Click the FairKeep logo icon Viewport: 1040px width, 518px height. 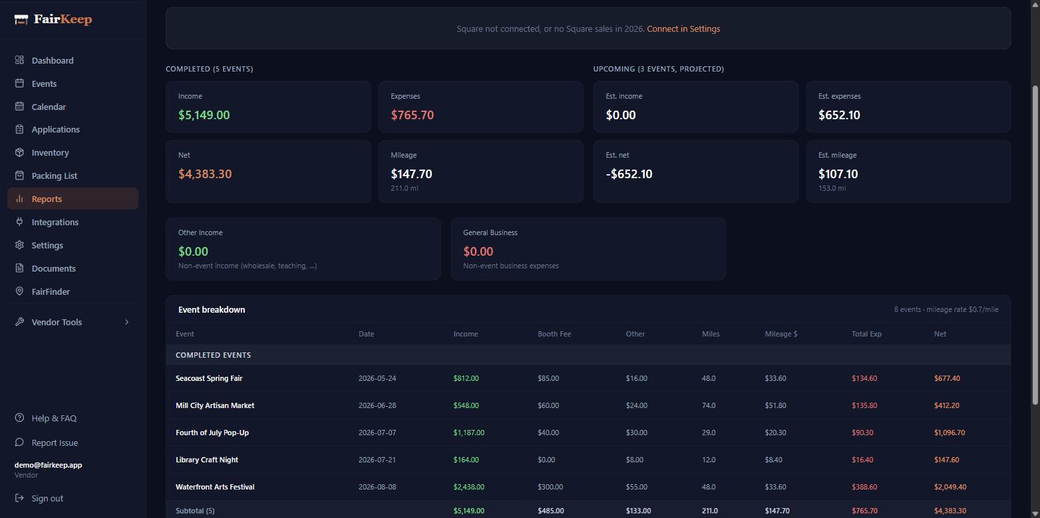click(21, 20)
